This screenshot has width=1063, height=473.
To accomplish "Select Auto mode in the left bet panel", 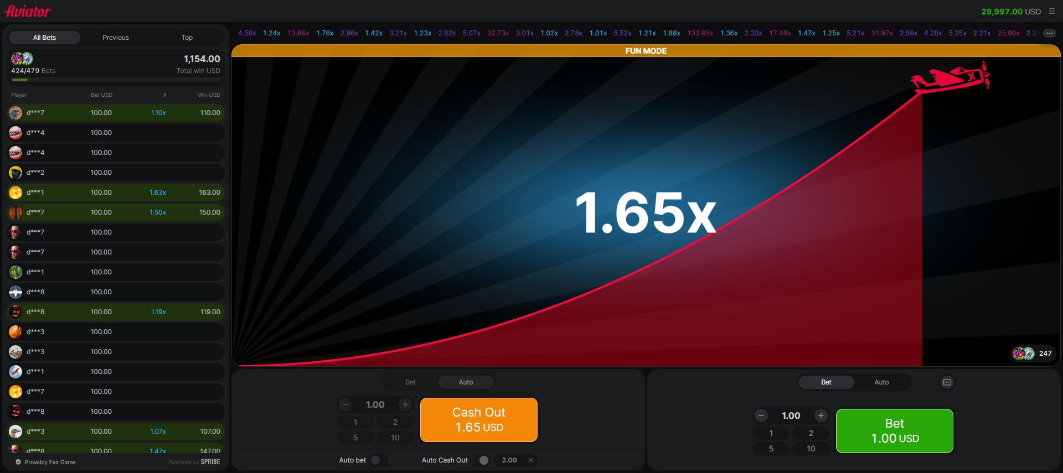I will (x=466, y=382).
